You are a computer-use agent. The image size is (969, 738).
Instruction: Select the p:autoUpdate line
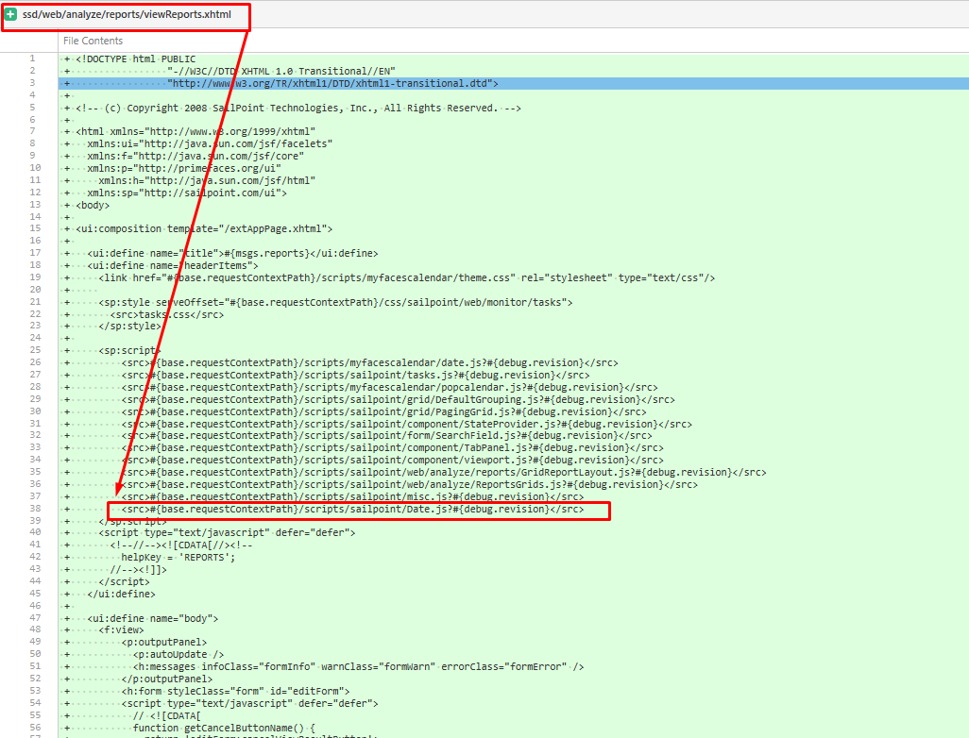tap(178, 654)
